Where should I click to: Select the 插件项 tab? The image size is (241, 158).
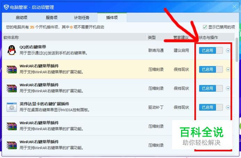(x=112, y=18)
